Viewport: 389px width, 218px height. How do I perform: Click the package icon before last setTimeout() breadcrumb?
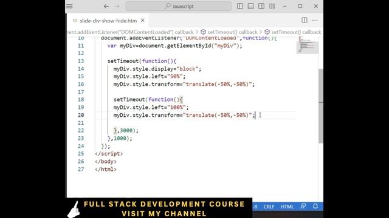pos(267,32)
